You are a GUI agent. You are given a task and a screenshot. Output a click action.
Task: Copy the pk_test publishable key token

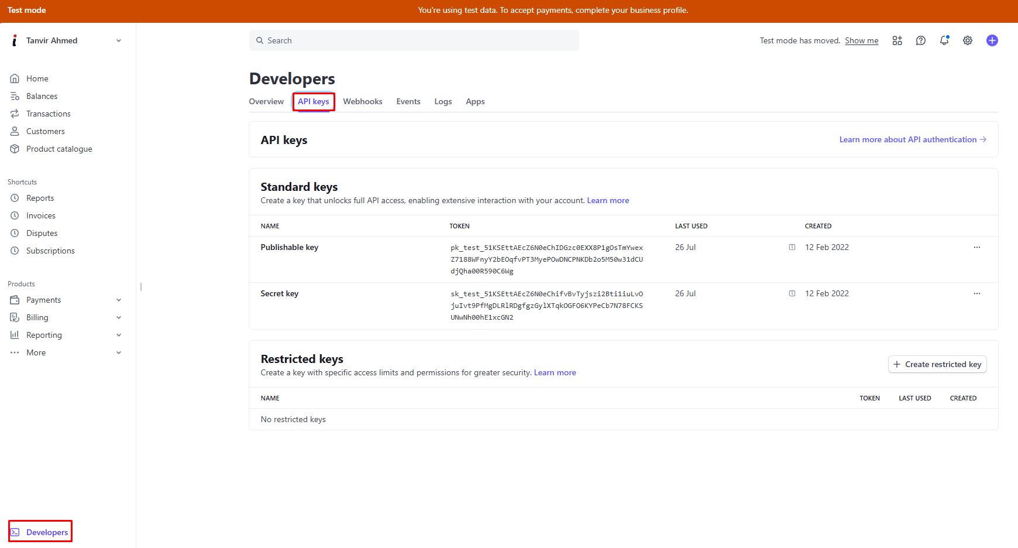pyautogui.click(x=546, y=259)
